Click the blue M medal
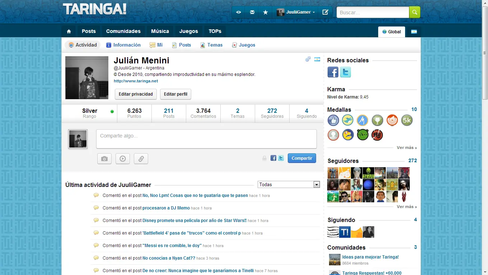Screen dimensions: 488x275 [x=362, y=120]
